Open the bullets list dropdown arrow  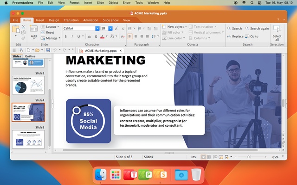click(x=134, y=28)
